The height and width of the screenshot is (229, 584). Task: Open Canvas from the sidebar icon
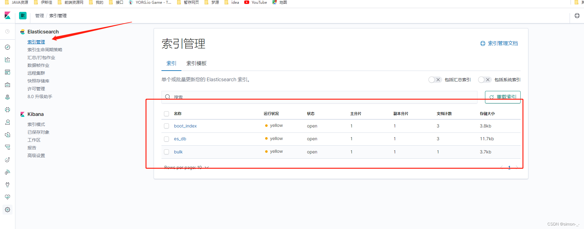coord(7,85)
